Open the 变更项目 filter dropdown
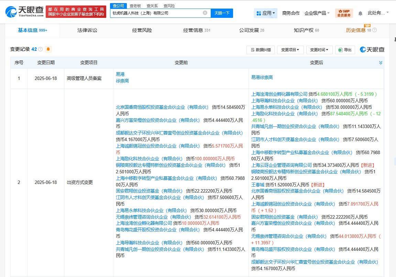 click(x=290, y=50)
